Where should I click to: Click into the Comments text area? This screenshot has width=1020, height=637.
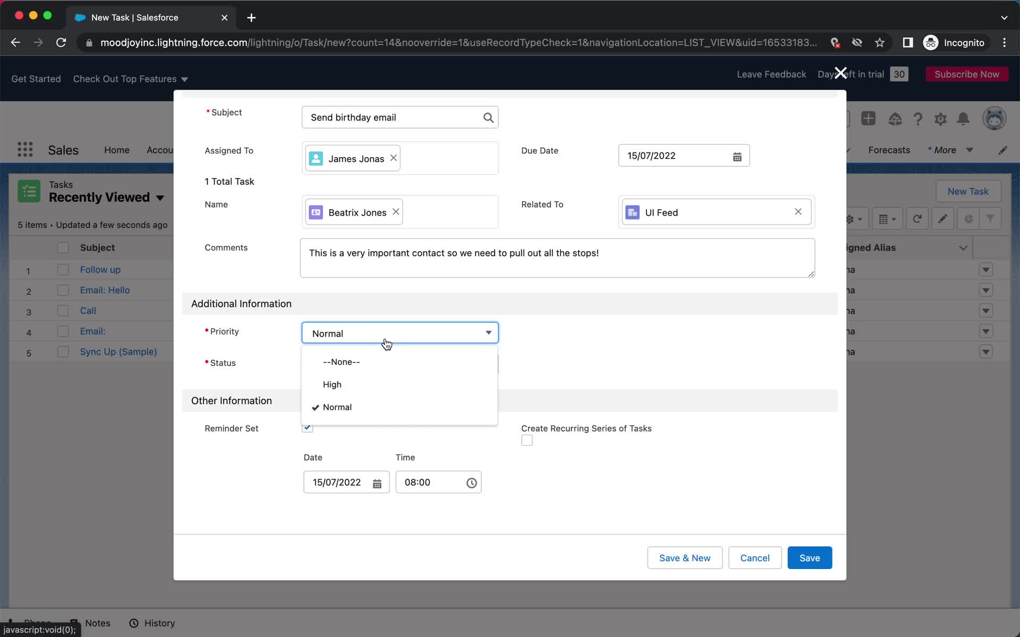tap(557, 258)
